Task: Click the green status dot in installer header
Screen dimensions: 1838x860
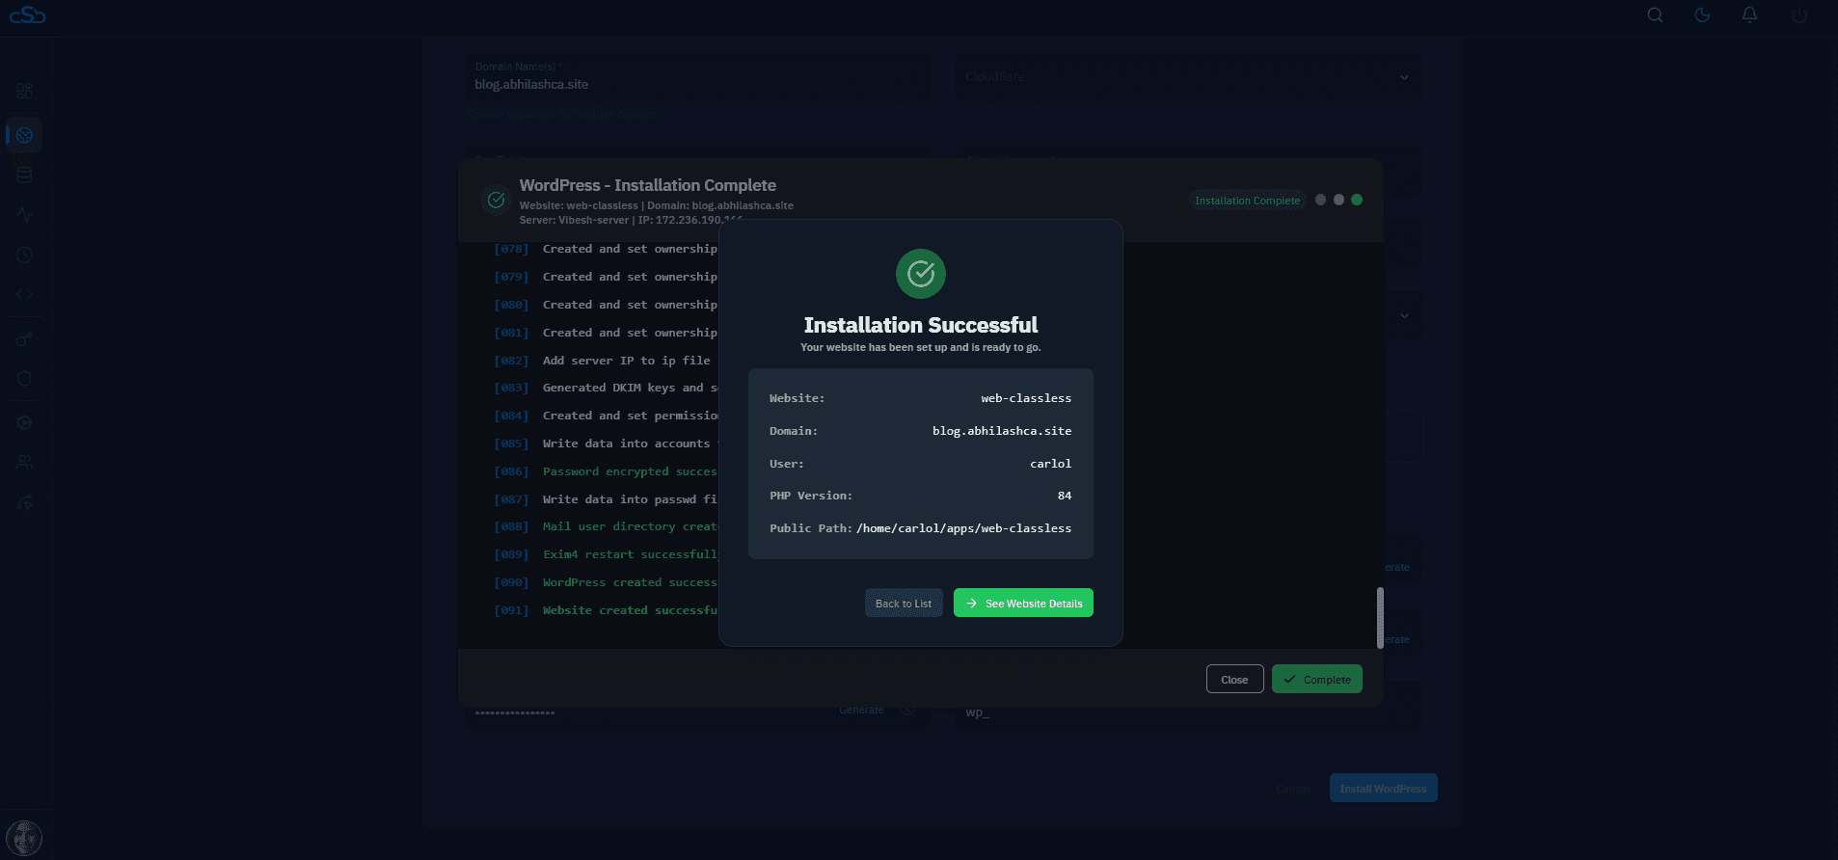Action: [x=1357, y=200]
